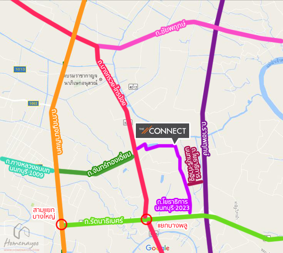
Task: Click the ถ.โยธาธิการ นนทบุรี 2023 label
Action: click(x=172, y=204)
